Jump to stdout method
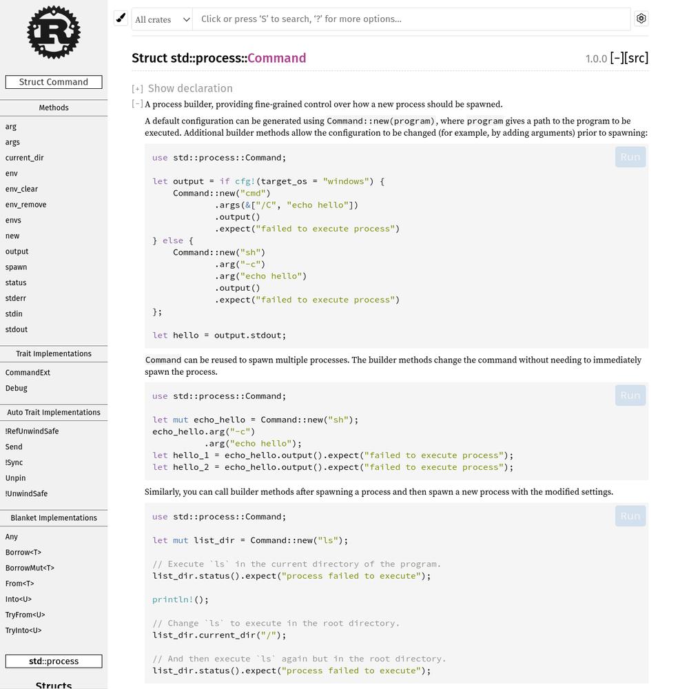 (17, 329)
